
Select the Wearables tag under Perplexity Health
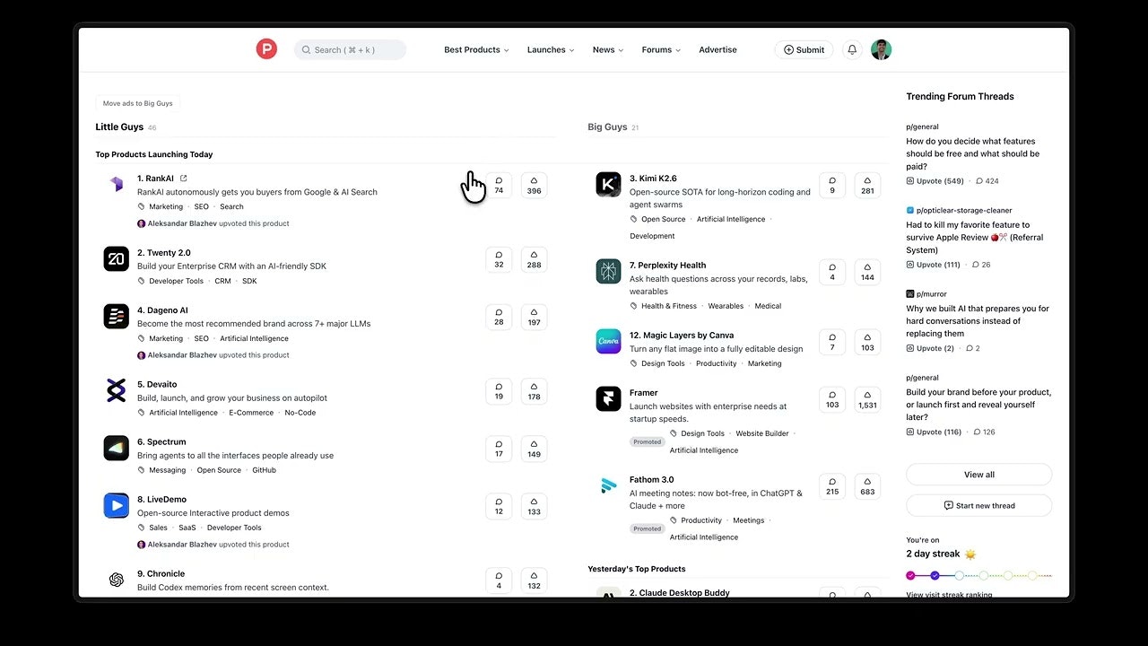[726, 306]
